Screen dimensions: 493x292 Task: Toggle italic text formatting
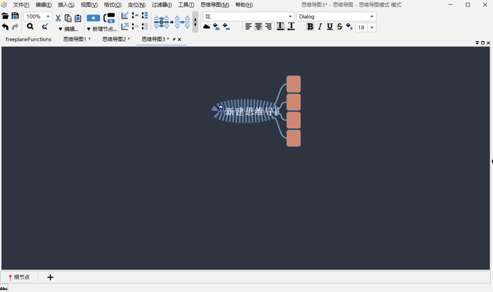coord(320,27)
